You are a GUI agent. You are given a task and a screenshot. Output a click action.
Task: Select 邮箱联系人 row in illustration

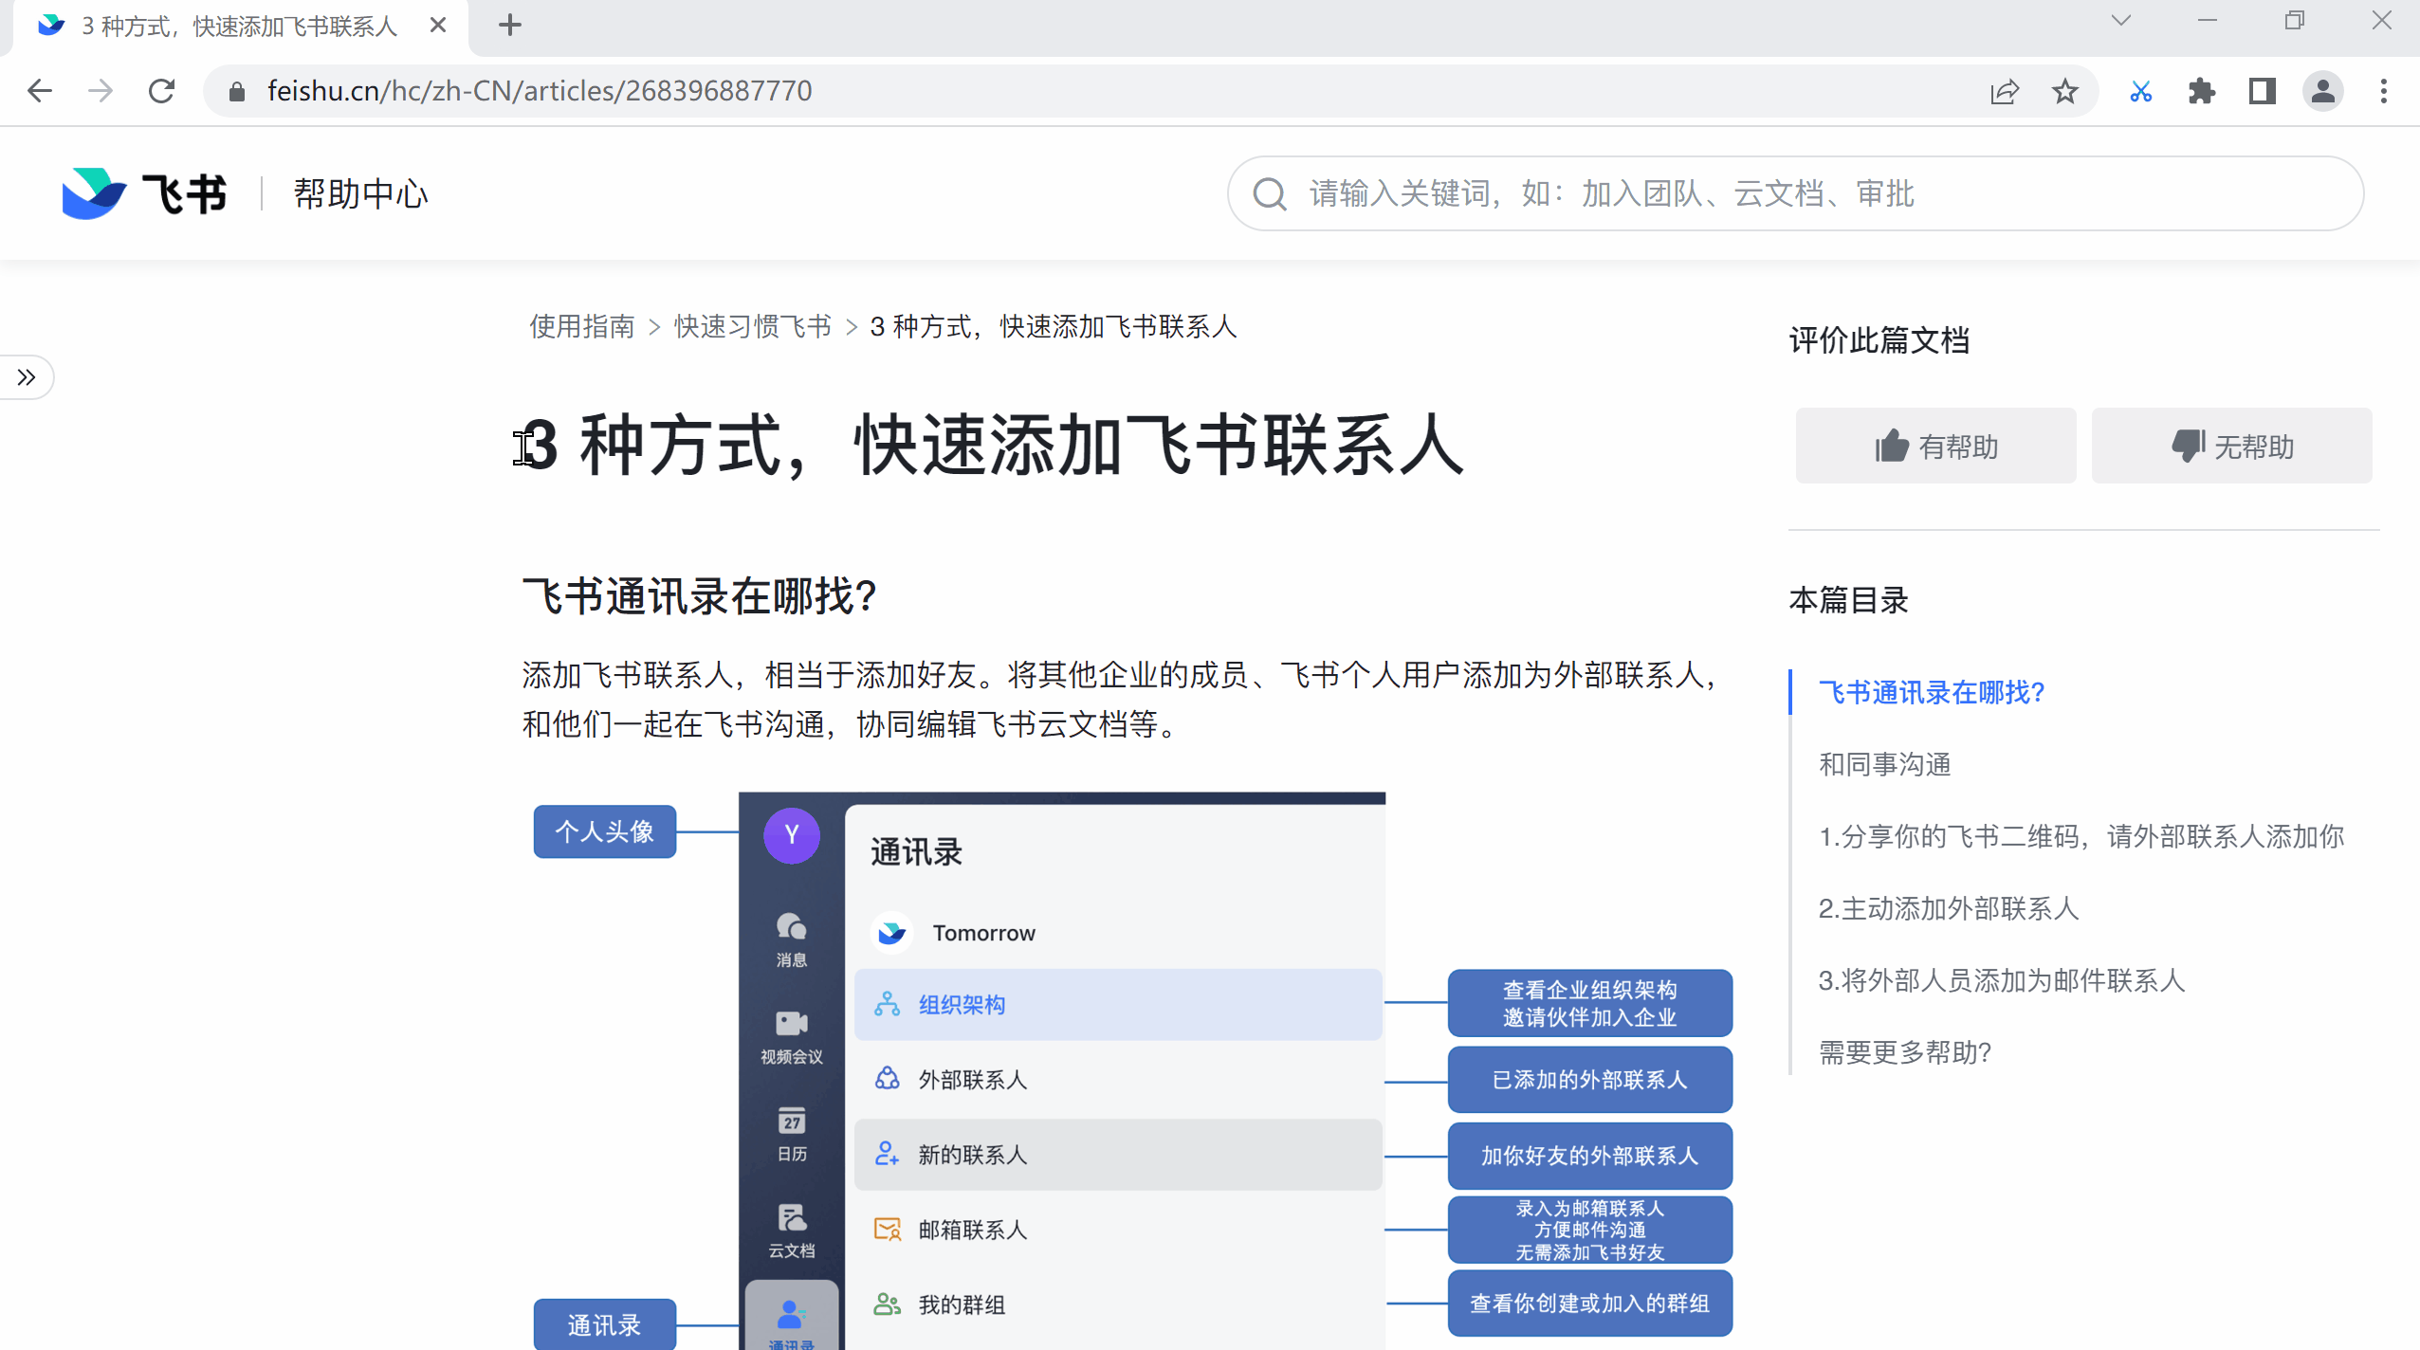coord(1118,1230)
